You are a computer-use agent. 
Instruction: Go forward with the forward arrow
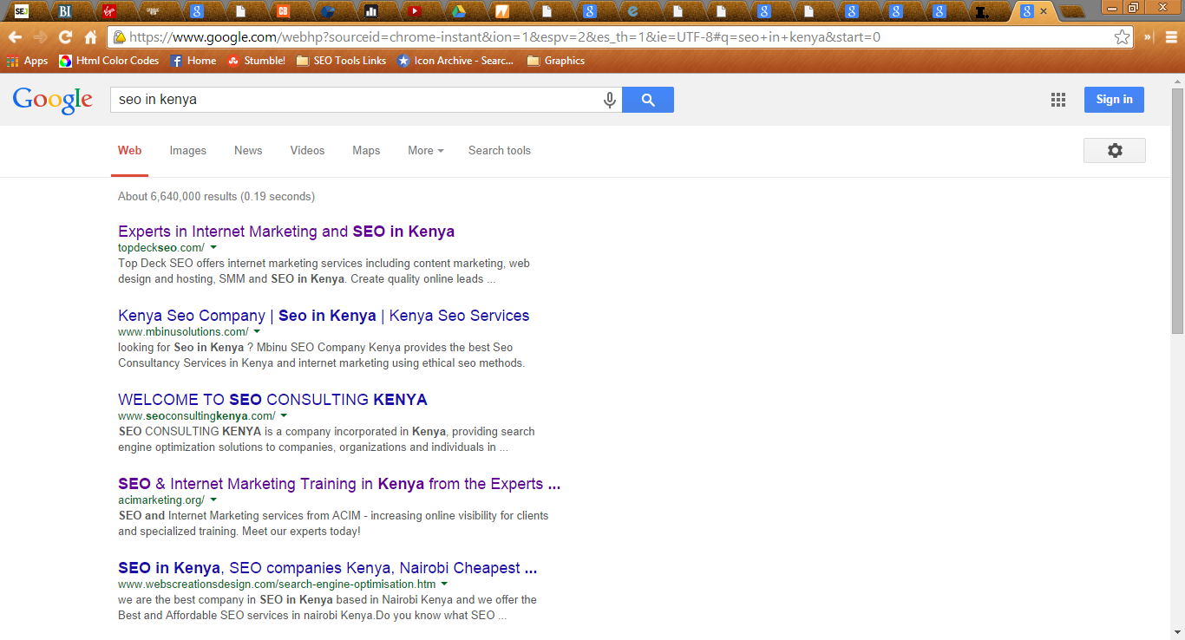[40, 37]
